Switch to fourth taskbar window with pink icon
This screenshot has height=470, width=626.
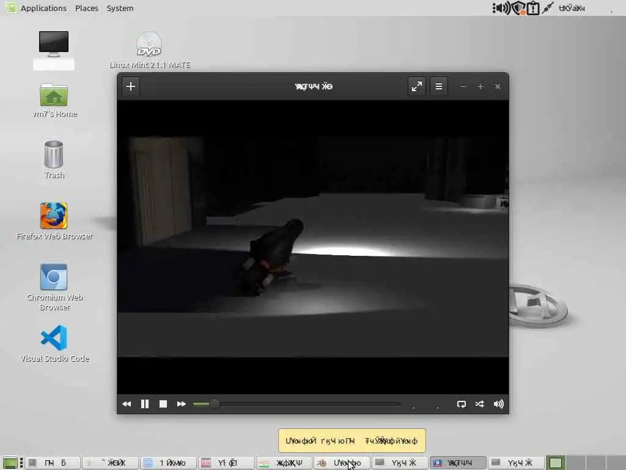coord(226,463)
